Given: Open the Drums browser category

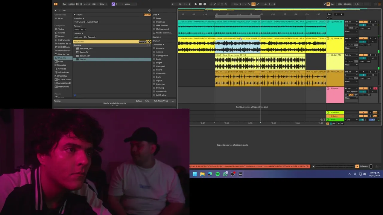Looking at the screenshot, I should pyautogui.click(x=61, y=36).
